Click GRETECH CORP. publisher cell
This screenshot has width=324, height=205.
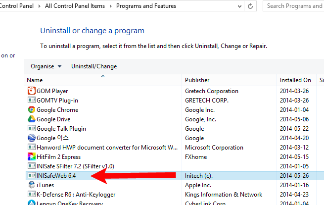207,101
